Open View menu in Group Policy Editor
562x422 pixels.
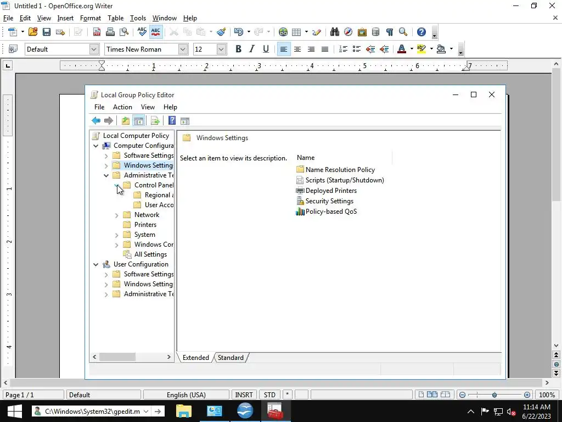click(x=148, y=107)
